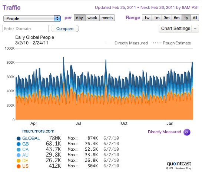This screenshot has width=202, height=174.
Task: Set range to 6m
Action: tap(177, 18)
